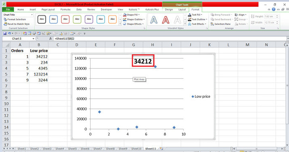Open the Insert ribbon tab

pos(33,9)
